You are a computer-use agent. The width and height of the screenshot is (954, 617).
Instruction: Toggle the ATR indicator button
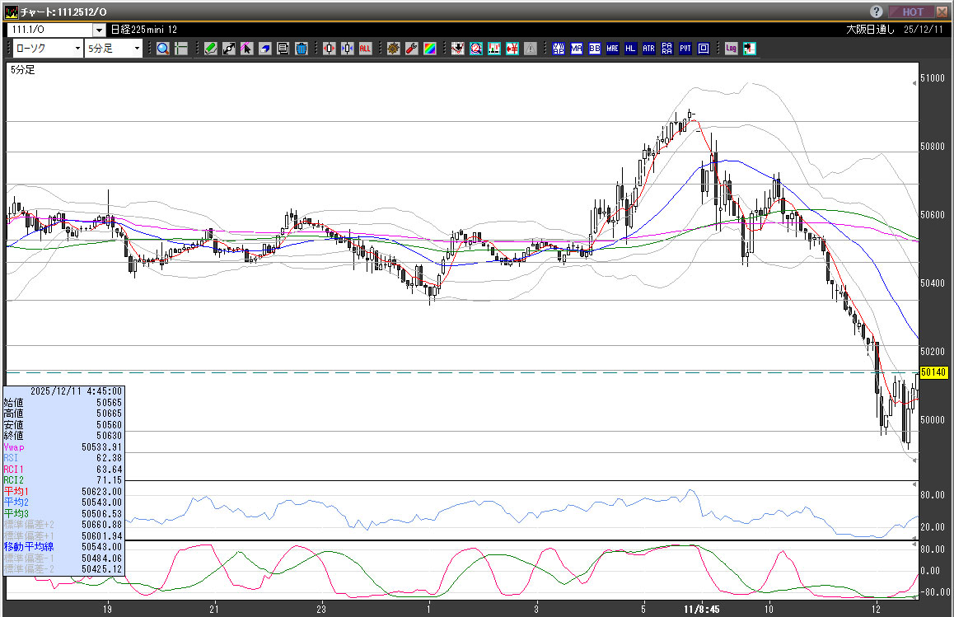tap(648, 49)
